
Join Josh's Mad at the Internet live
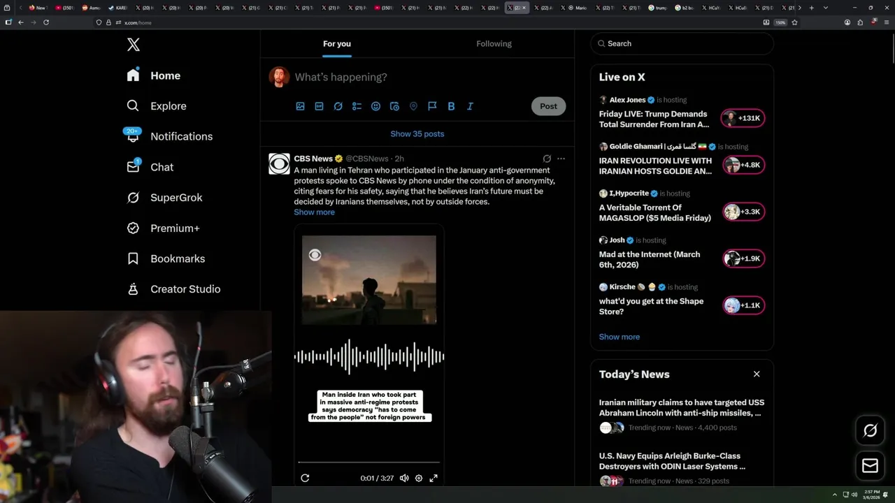pyautogui.click(x=743, y=258)
